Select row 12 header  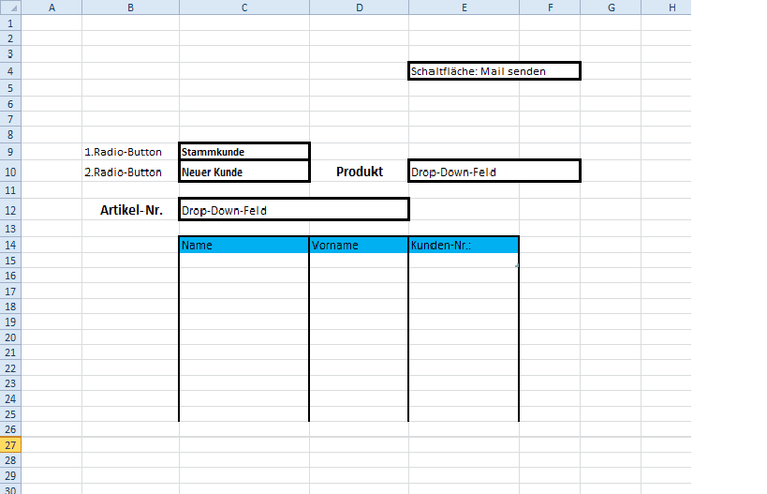(x=10, y=210)
